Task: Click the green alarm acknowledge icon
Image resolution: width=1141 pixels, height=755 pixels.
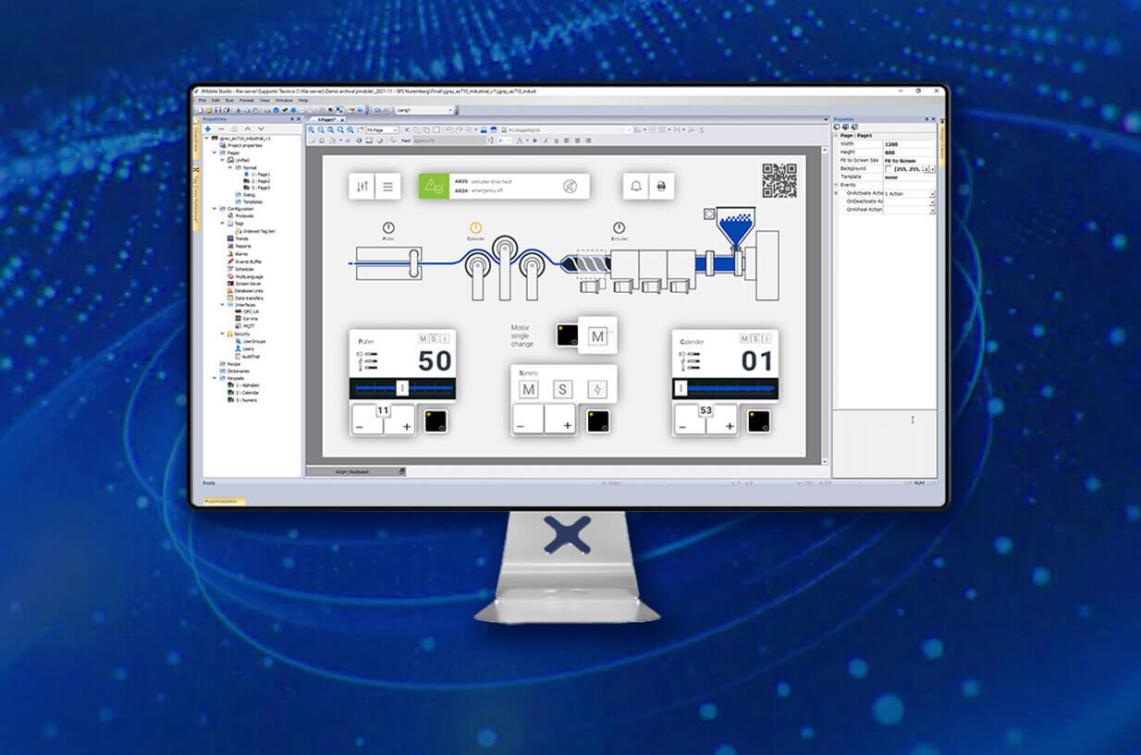Action: pos(432,187)
